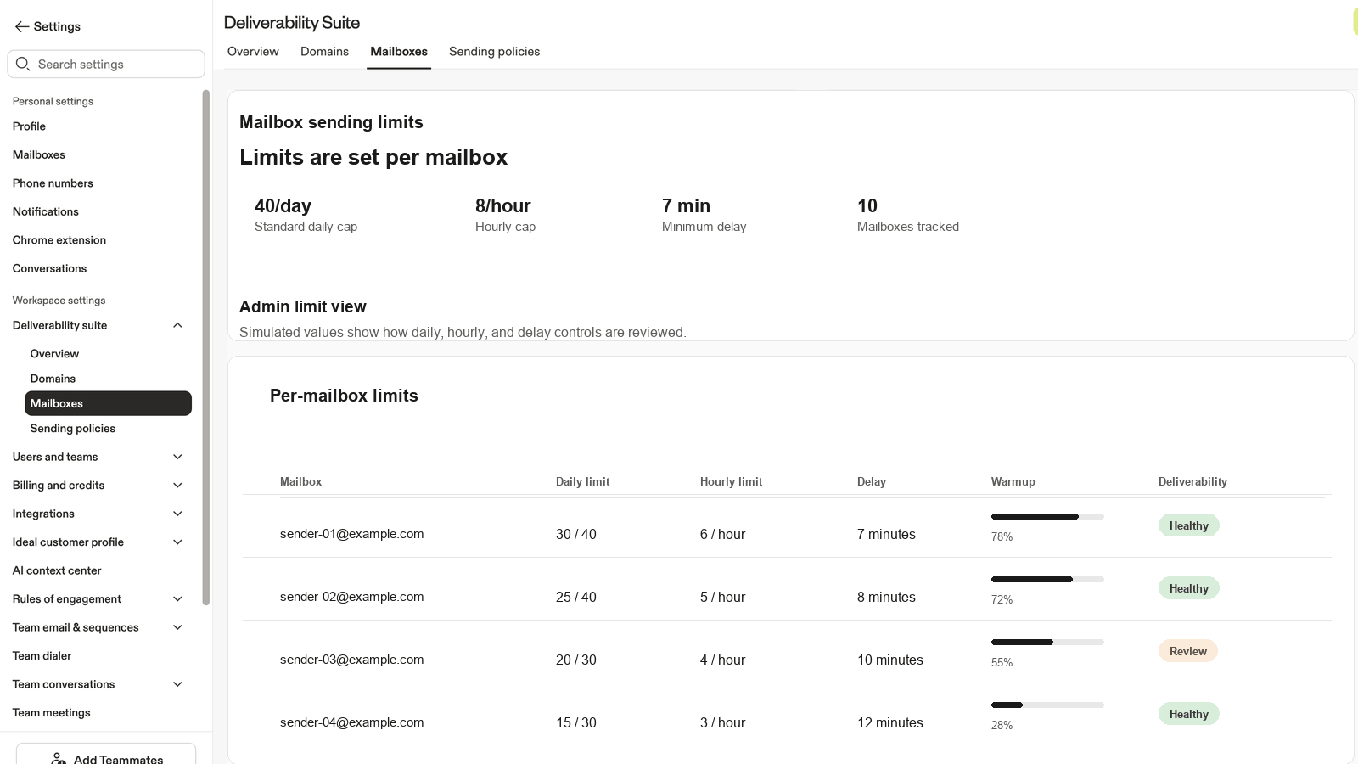Click the Add Teammates person icon
The width and height of the screenshot is (1358, 764).
coord(59,759)
